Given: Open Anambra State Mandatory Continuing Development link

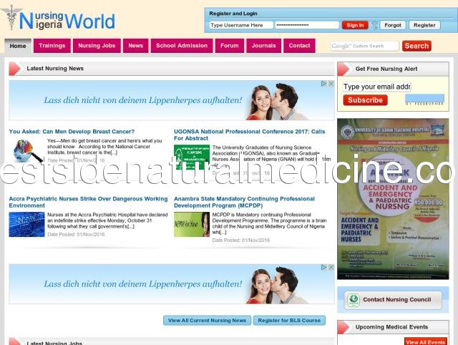Looking at the screenshot, I should point(244,202).
